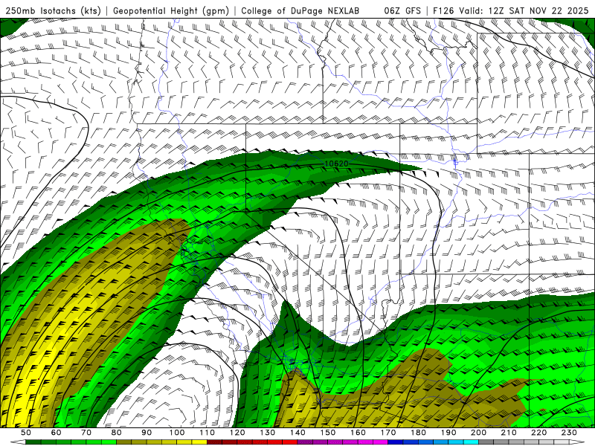Click the darkest green swatch below the 50 label
The height and width of the screenshot is (446, 595).
33,442
